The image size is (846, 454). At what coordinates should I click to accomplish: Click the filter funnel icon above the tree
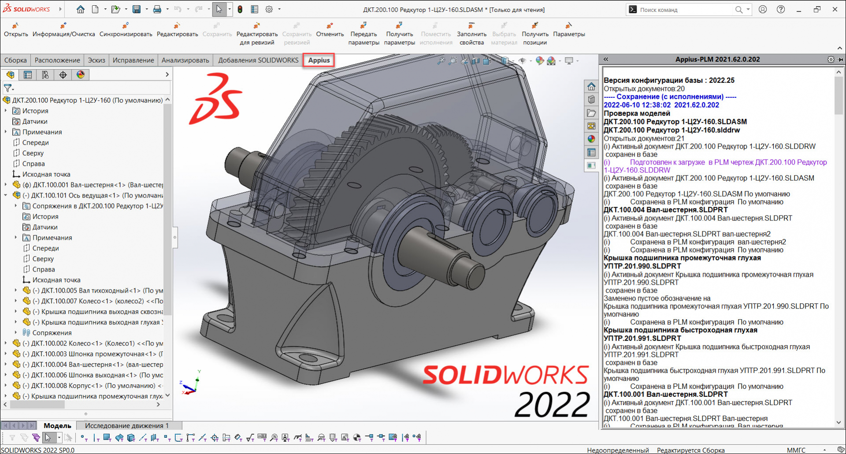coord(8,88)
